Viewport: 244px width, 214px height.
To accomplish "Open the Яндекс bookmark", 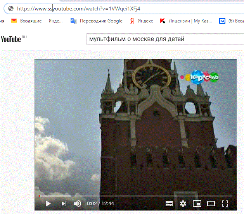I will (x=142, y=21).
